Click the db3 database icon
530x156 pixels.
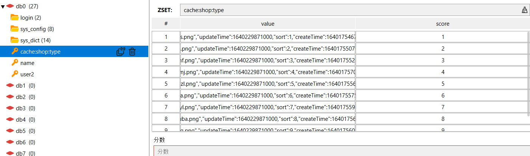coord(10,108)
